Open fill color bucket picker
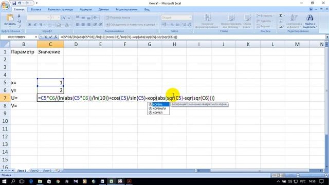 (59, 25)
